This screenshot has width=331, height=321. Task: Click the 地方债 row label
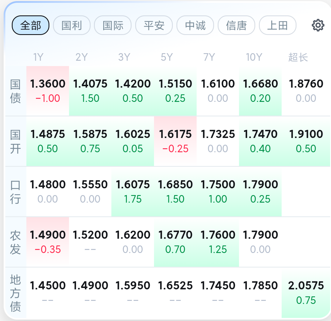pyautogui.click(x=15, y=293)
